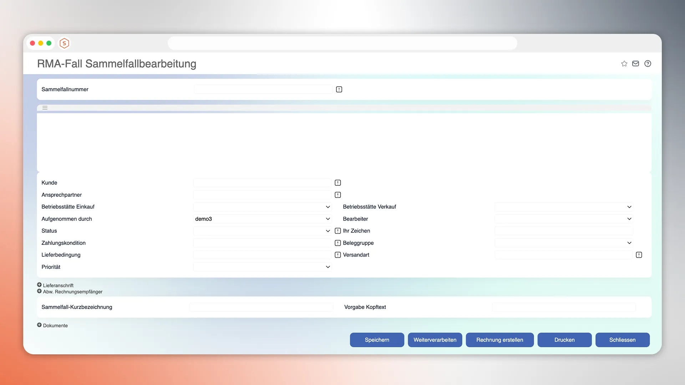Expand the Abw. Rechnungsempfänger section
Screen dimensions: 685x385
(39, 291)
